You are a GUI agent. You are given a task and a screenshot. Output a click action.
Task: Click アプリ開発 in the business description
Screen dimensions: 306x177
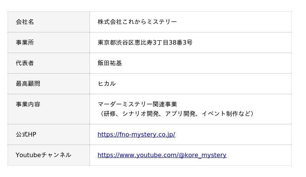pos(181,114)
